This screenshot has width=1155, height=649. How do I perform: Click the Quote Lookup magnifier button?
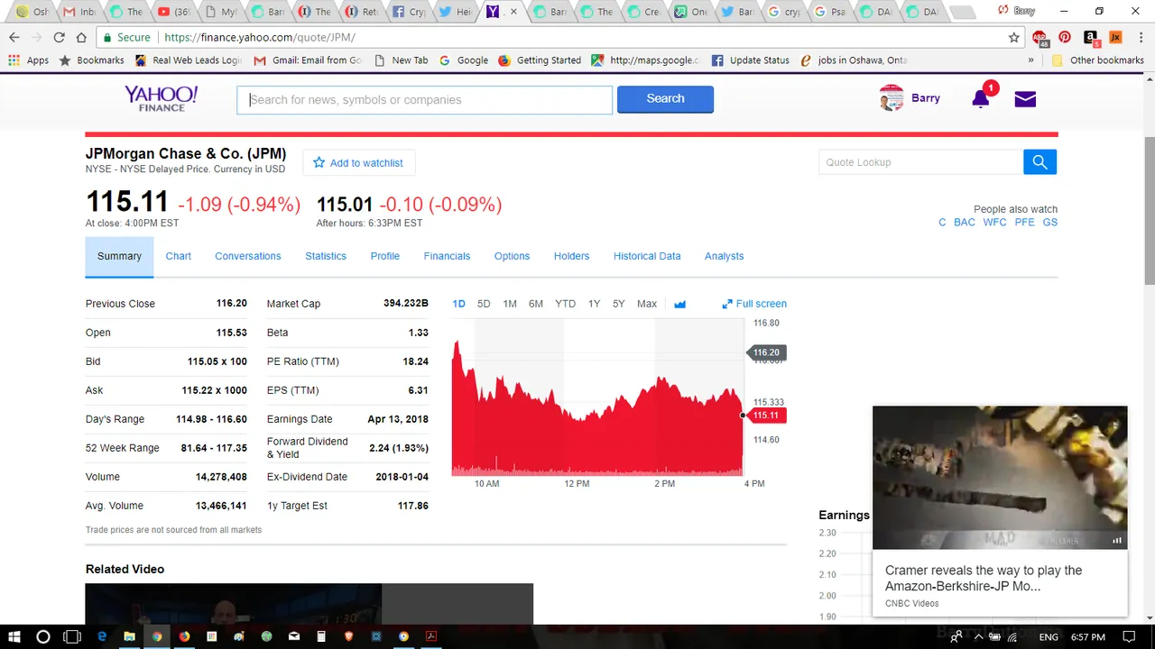[x=1039, y=162]
